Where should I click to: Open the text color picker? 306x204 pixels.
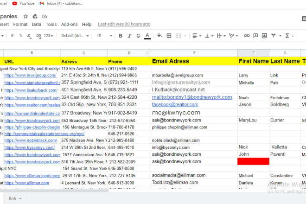pyautogui.click(x=147, y=36)
